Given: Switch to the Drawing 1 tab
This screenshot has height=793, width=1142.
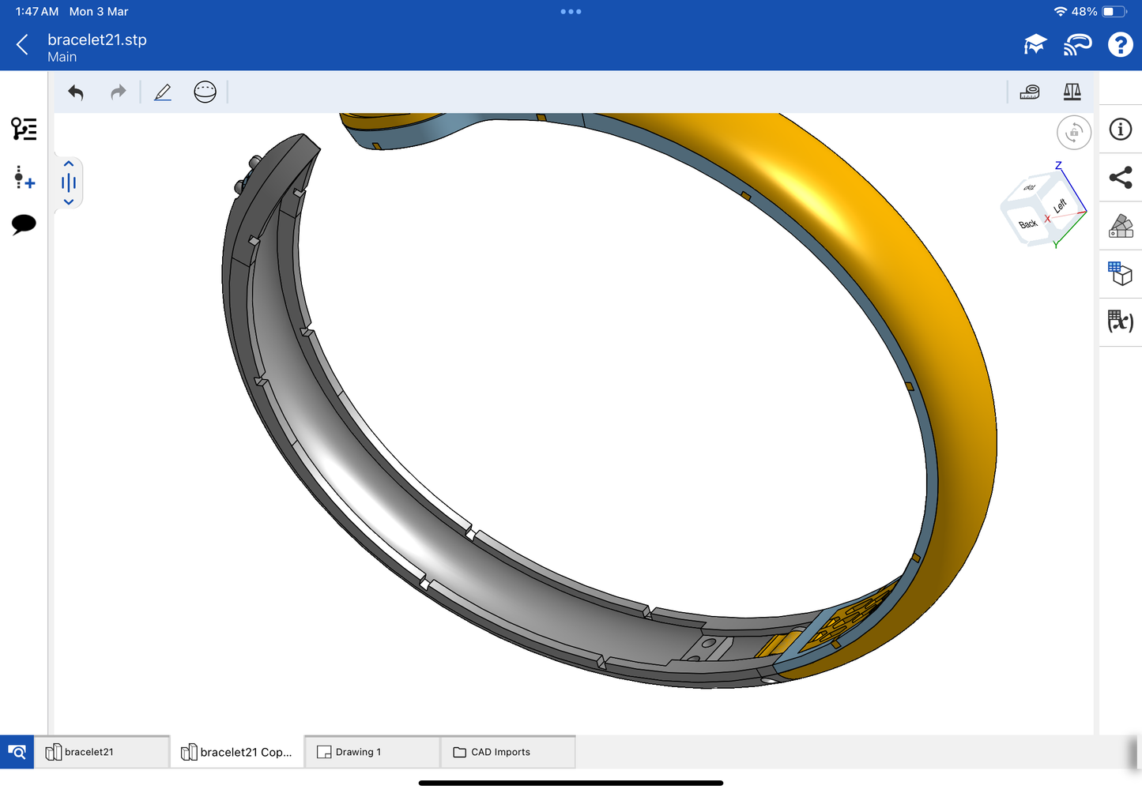Looking at the screenshot, I should click(x=371, y=752).
